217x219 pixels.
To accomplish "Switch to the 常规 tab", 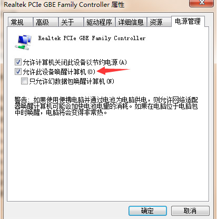I will pyautogui.click(x=20, y=22).
